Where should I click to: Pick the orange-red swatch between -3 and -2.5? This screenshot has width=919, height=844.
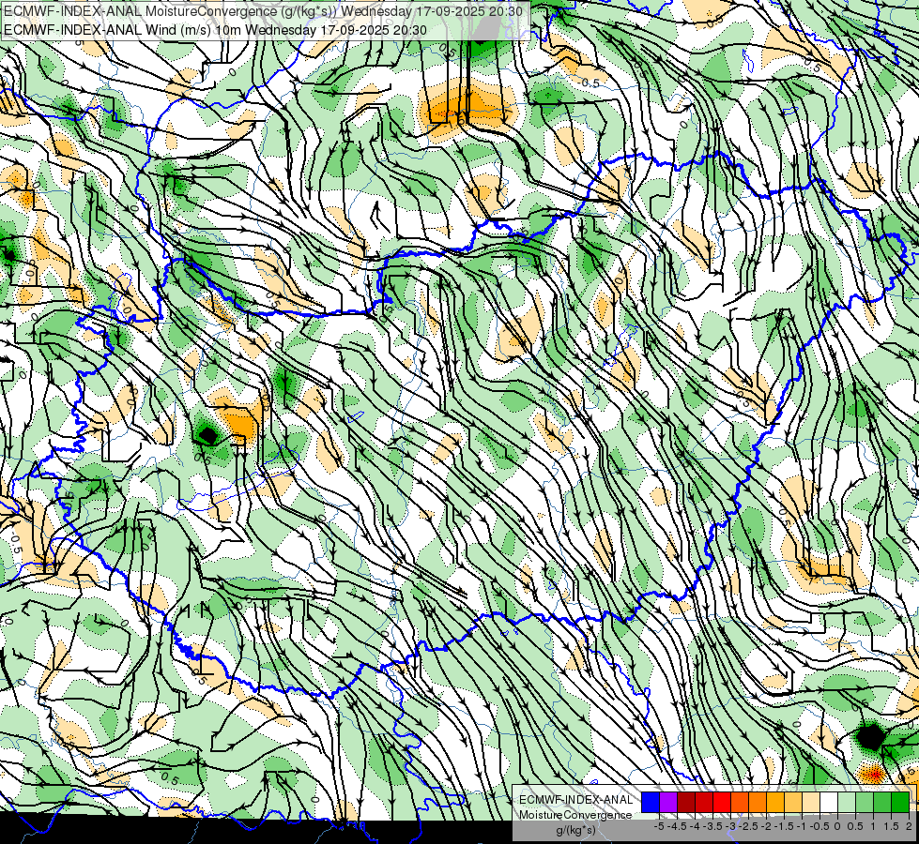[740, 803]
